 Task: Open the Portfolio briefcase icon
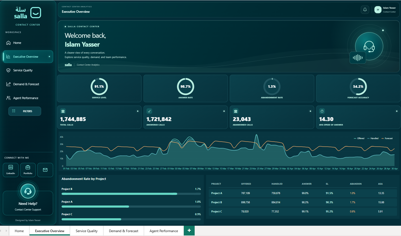click(28, 170)
